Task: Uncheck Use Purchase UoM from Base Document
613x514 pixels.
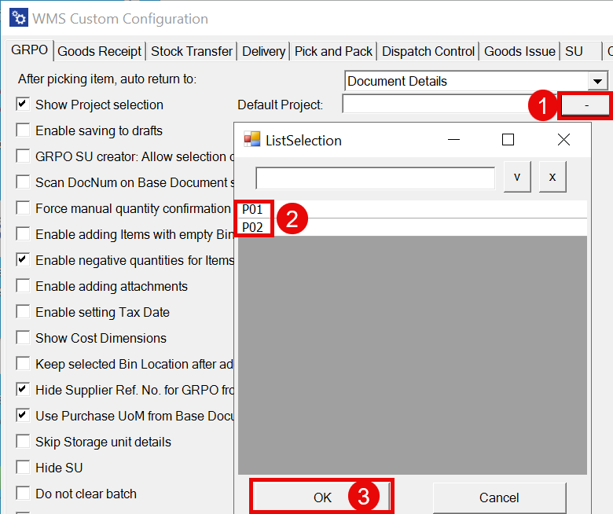Action: [23, 416]
